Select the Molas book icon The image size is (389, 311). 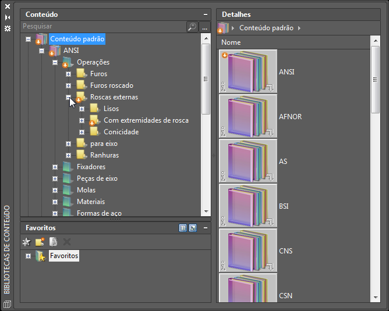click(68, 190)
